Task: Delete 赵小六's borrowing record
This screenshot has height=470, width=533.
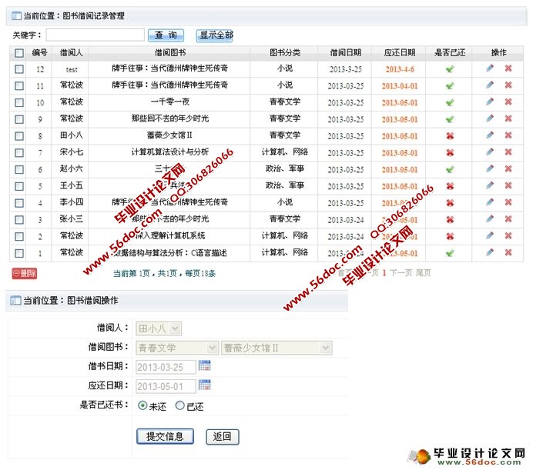Action: point(508,168)
